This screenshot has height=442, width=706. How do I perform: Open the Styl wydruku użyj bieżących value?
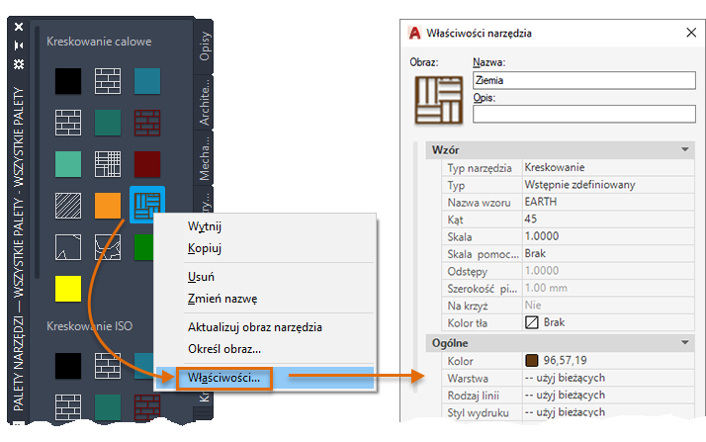[608, 412]
